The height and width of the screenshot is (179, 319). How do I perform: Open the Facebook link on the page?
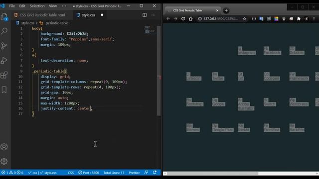pyautogui.click(x=272, y=51)
